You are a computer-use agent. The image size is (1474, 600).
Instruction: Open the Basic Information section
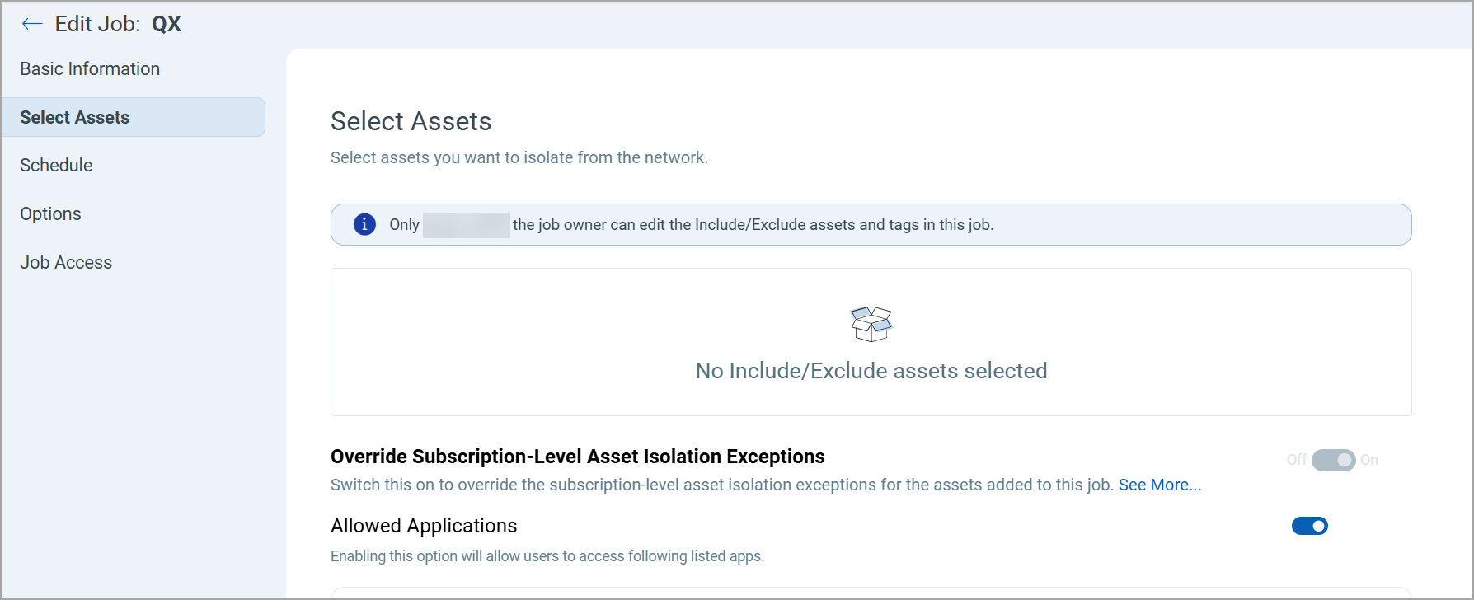click(90, 68)
